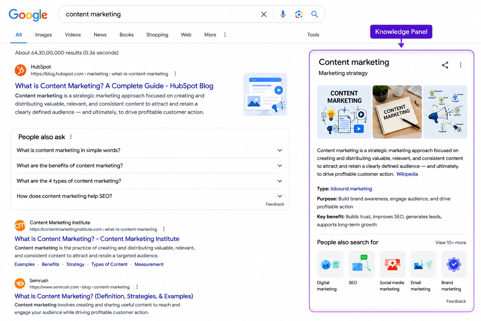The width and height of the screenshot is (481, 321).
Task: Open the HubSpot result thumbnail image
Action: (265, 94)
